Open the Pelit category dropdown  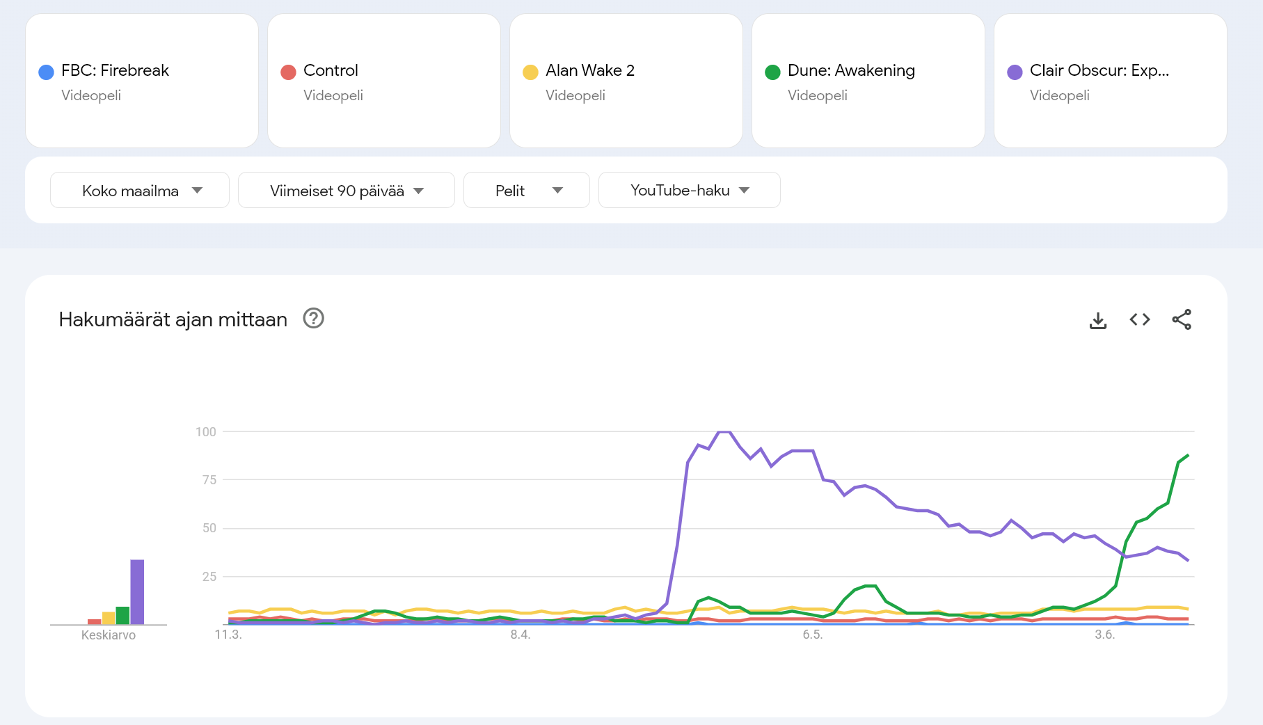[x=527, y=190]
